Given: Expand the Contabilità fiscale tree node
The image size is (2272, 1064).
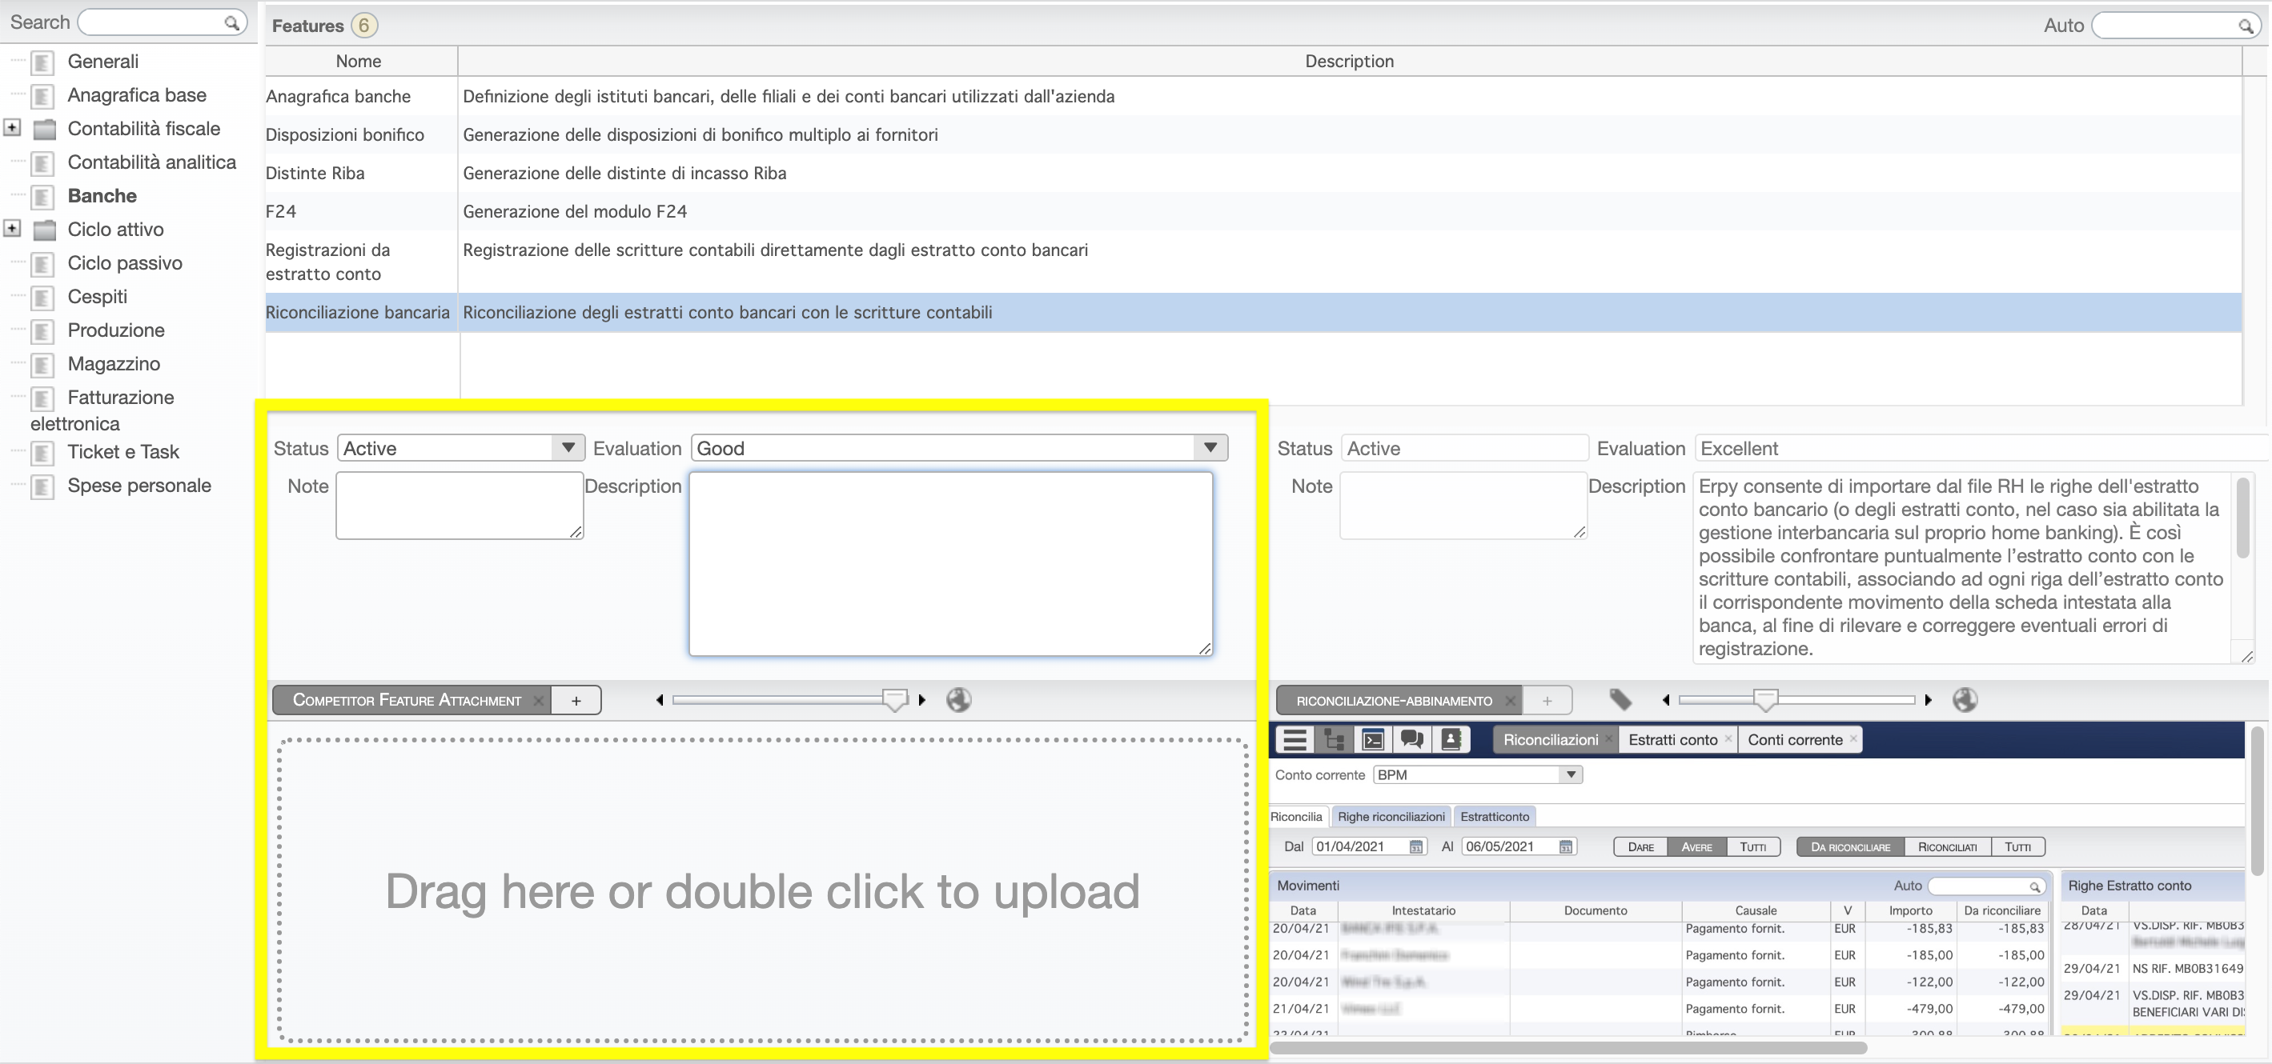Looking at the screenshot, I should click(x=12, y=128).
